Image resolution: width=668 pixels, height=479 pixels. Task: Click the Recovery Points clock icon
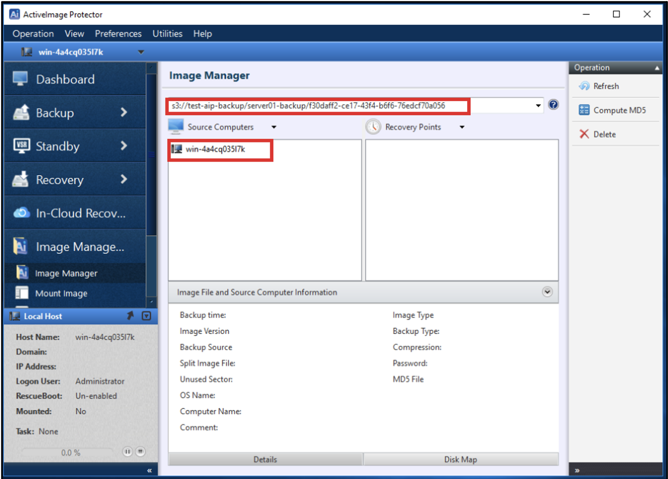(373, 127)
